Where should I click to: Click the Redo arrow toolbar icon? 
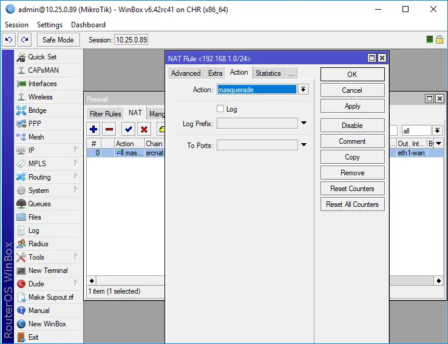click(24, 39)
